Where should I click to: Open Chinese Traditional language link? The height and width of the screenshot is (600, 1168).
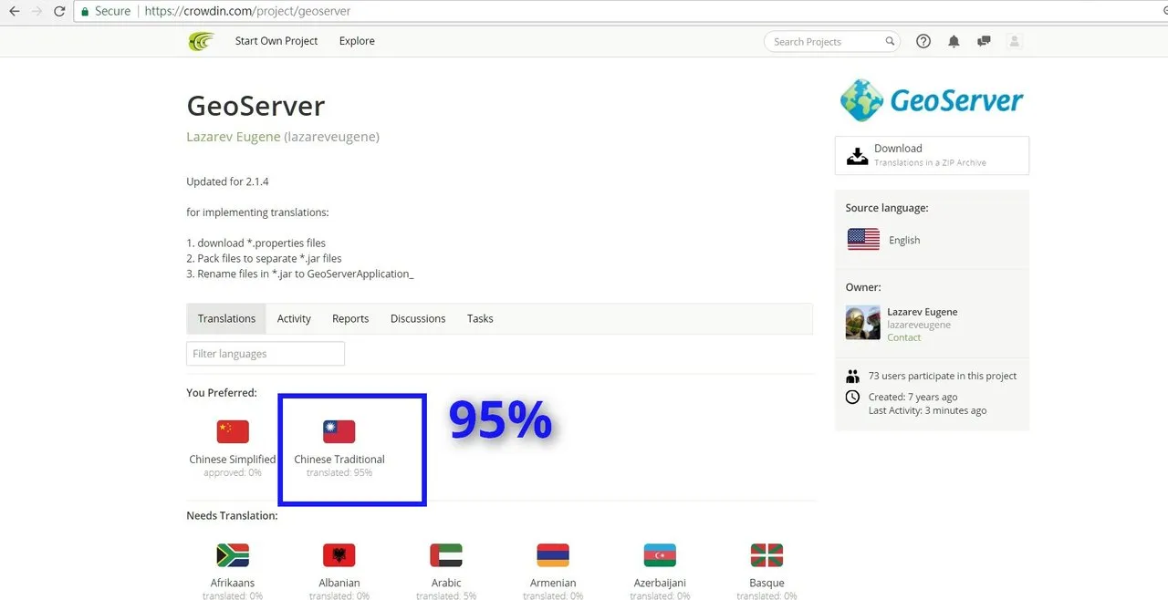coord(339,460)
